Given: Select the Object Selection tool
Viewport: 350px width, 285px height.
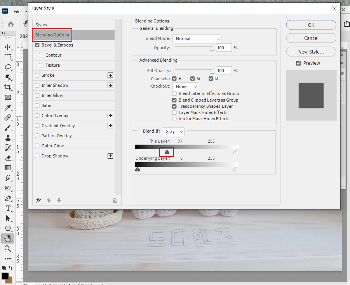Looking at the screenshot, I should pyautogui.click(x=8, y=77).
